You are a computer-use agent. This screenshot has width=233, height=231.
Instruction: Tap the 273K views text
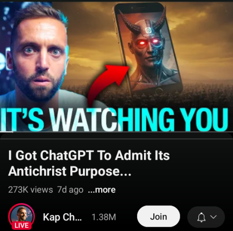pyautogui.click(x=30, y=190)
